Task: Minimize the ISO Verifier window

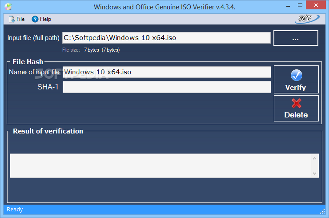Action: tap(288, 6)
